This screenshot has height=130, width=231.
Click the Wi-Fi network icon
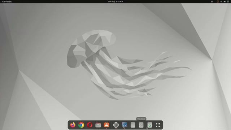click(221, 1)
